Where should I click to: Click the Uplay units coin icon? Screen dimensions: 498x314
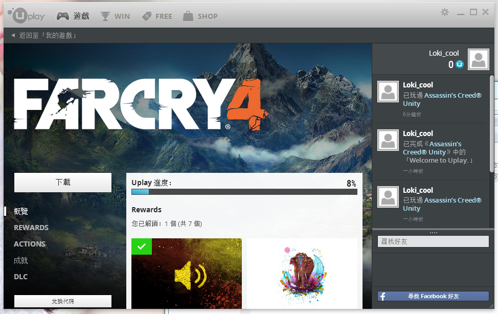coord(460,64)
